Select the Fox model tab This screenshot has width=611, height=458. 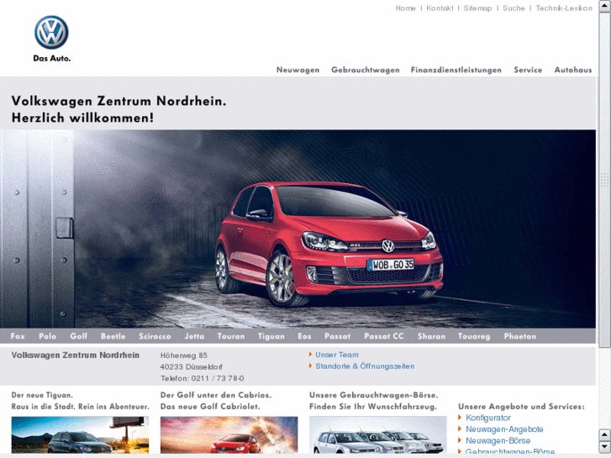[x=18, y=336]
